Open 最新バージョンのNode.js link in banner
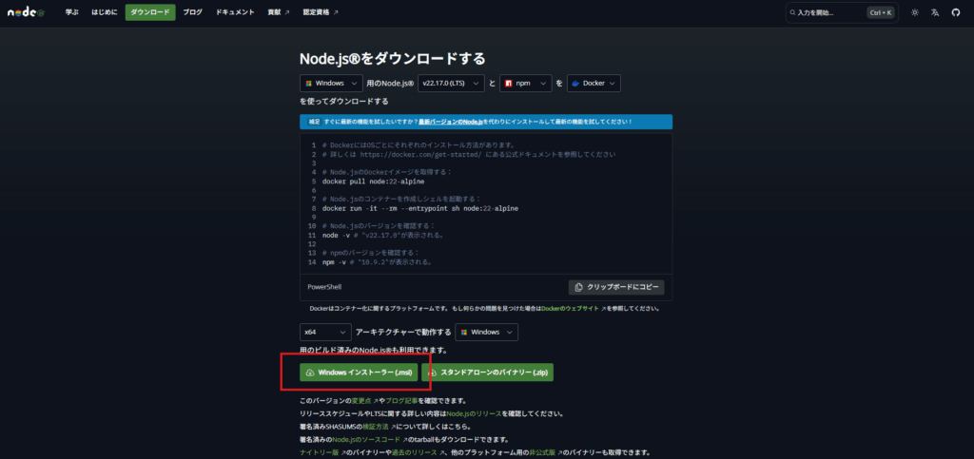Screen dimensions: 974x459 coord(452,122)
